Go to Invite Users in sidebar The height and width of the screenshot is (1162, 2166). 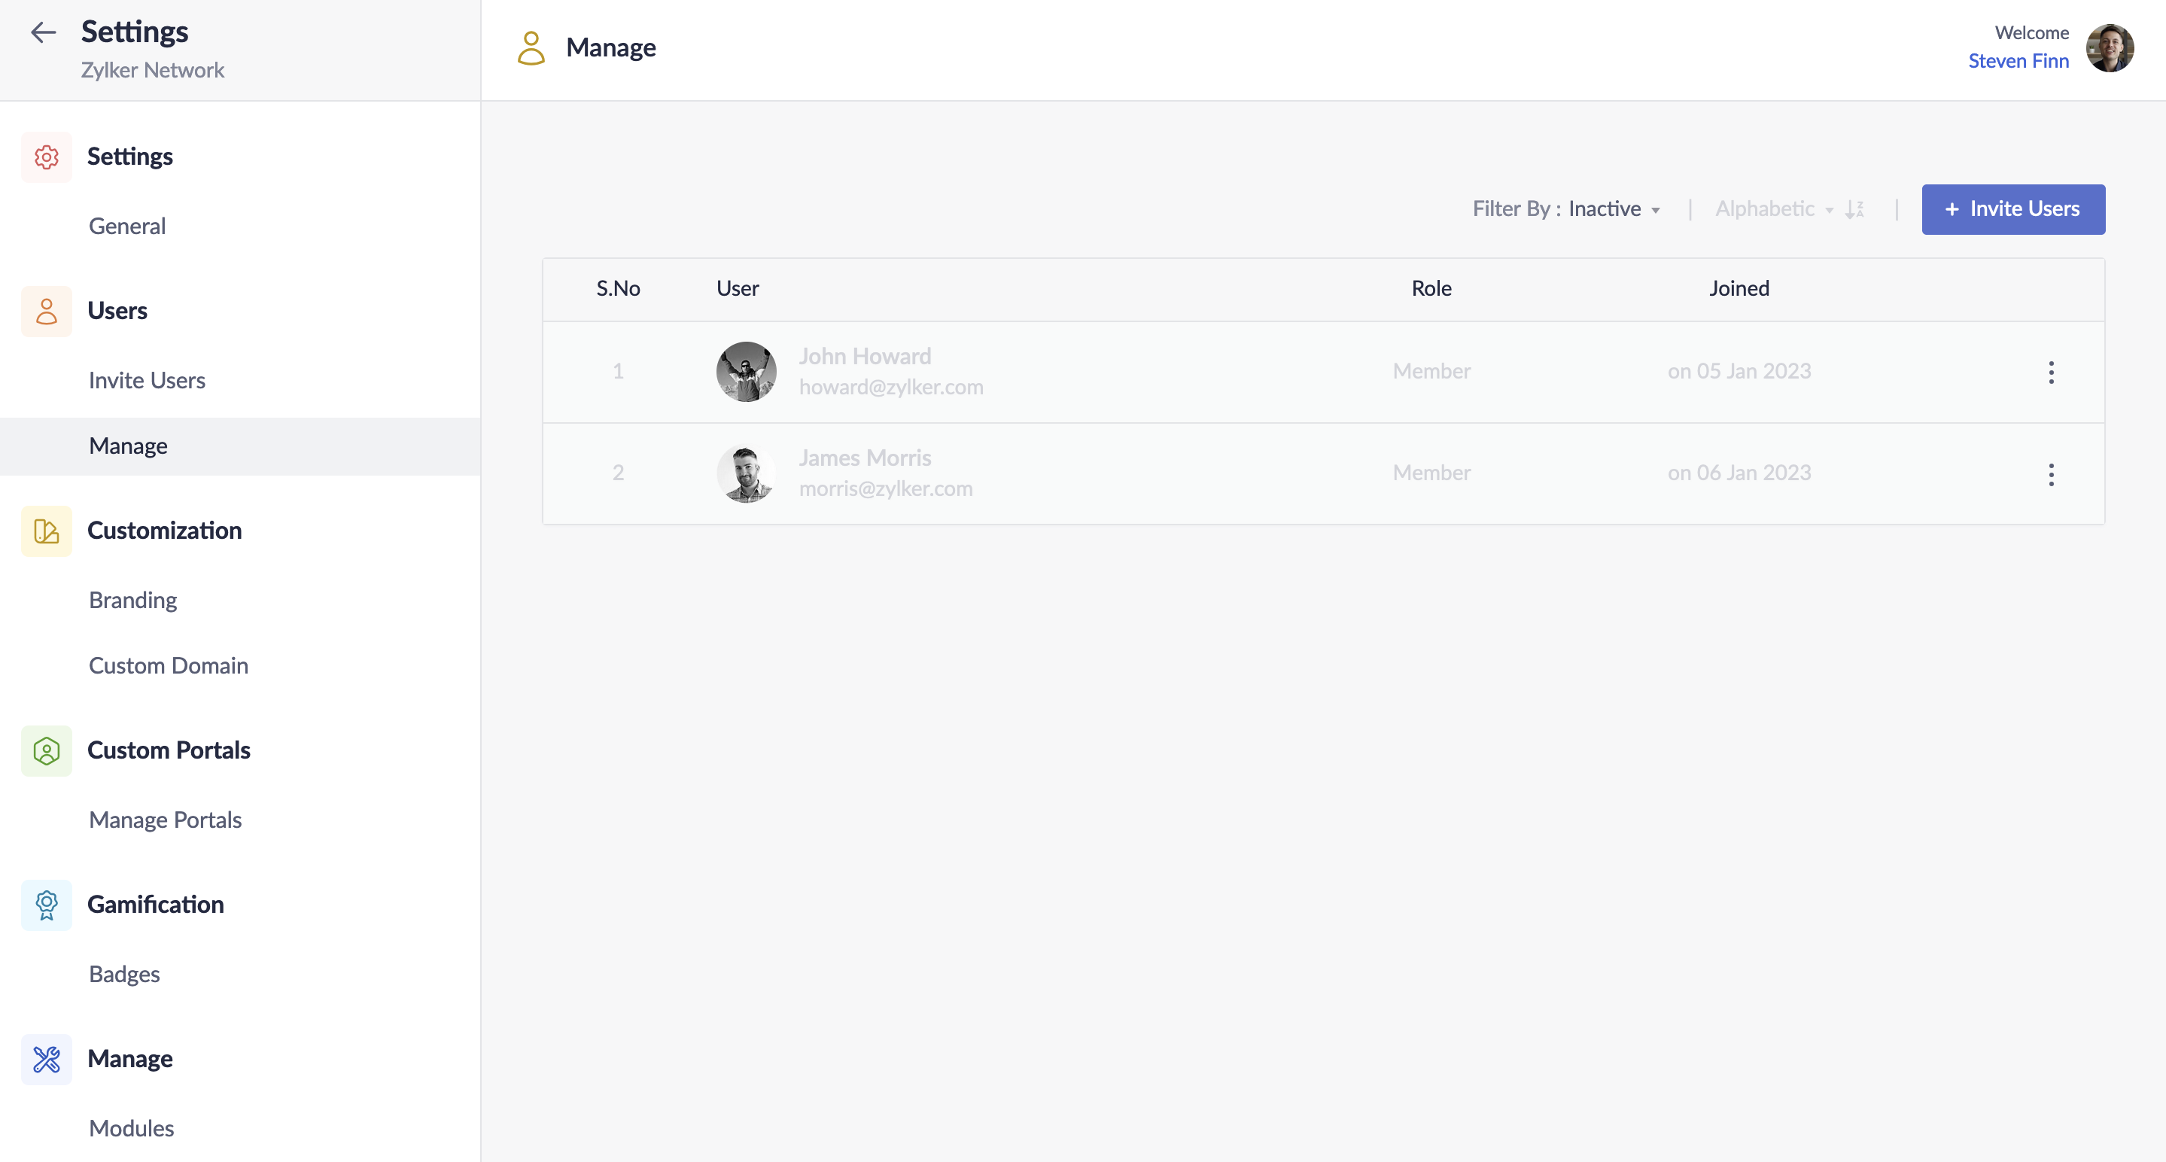pos(146,380)
